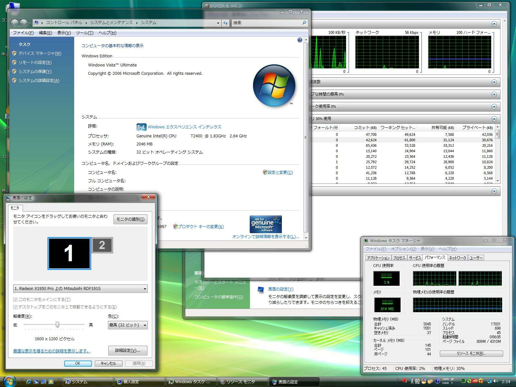Click the resolution slider handle
Screen dimensions: 516x387
click(x=57, y=324)
